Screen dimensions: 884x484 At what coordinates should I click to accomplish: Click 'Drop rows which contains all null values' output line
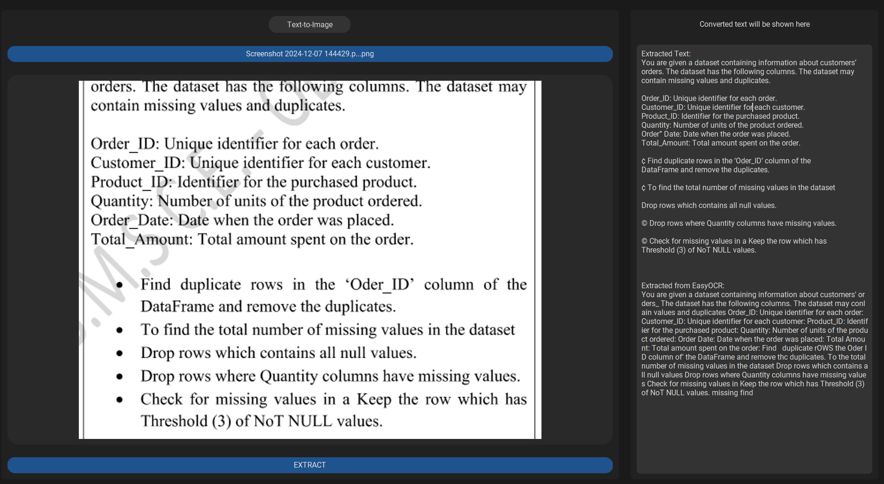(x=709, y=206)
